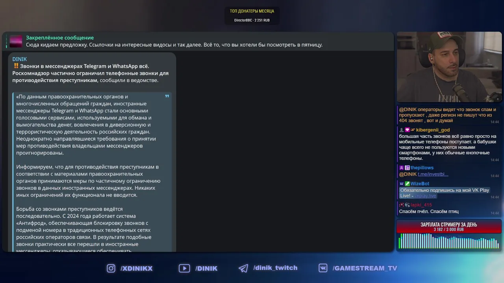Click the /GAMESTREAM_TV VK handle

click(x=365, y=268)
